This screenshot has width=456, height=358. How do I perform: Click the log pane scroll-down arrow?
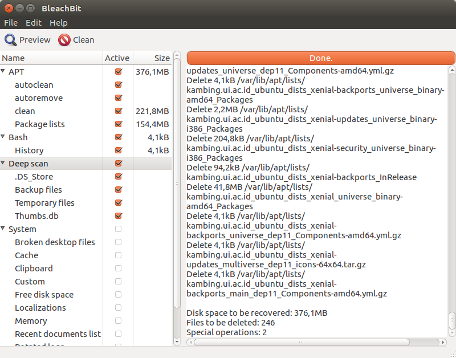(x=452, y=333)
